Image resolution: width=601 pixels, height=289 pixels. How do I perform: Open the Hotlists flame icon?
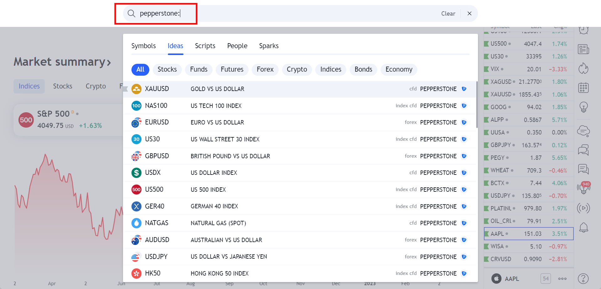[x=583, y=68]
